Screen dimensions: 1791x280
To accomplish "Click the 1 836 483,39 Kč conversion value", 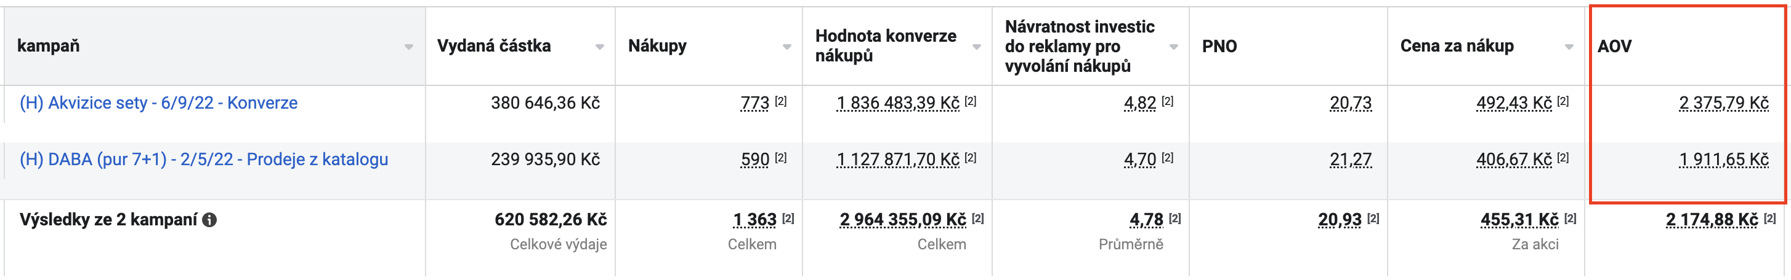I will (897, 103).
